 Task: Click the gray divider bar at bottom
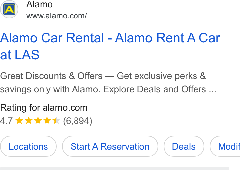(115, 169)
